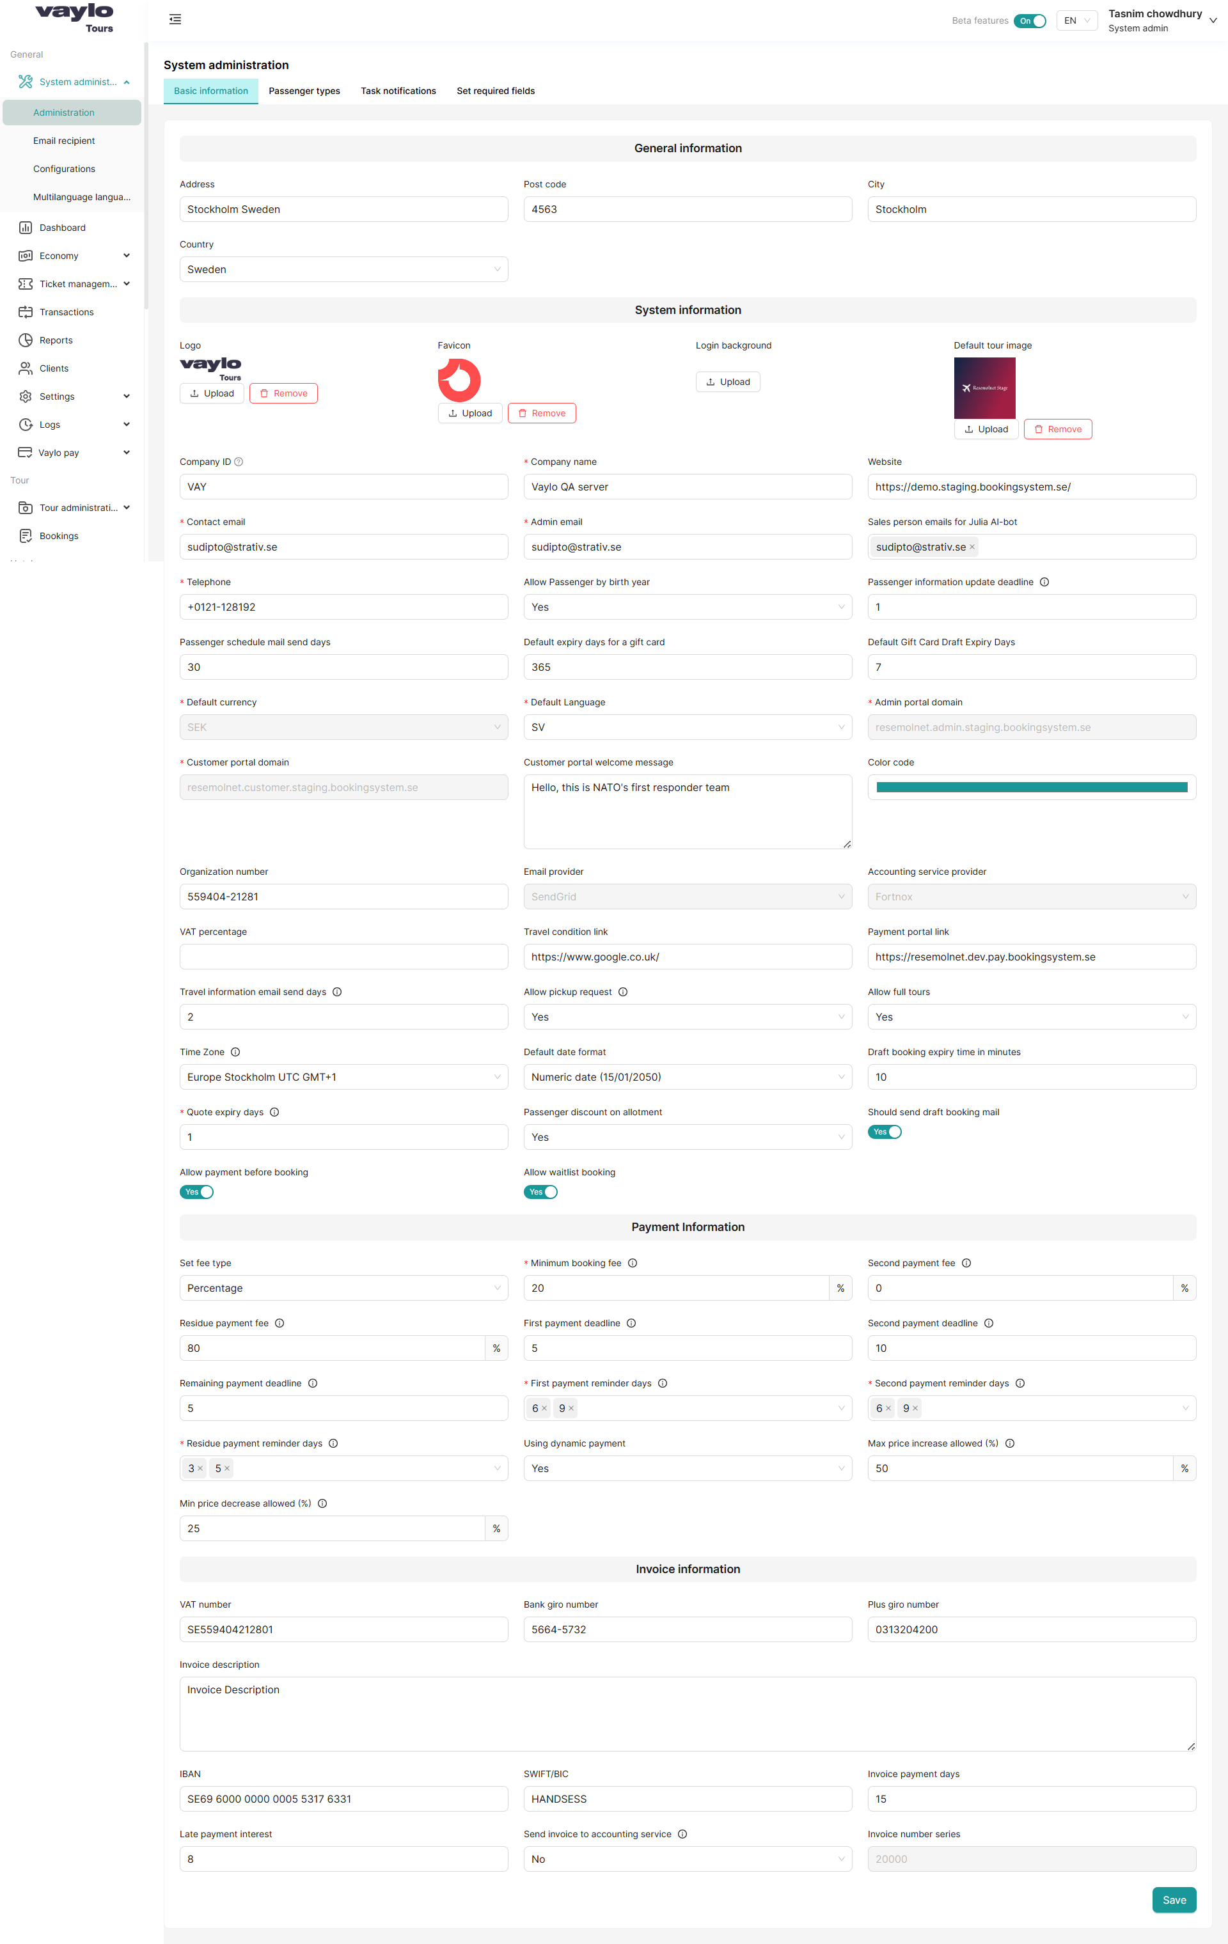Click the Clients people icon

click(26, 368)
